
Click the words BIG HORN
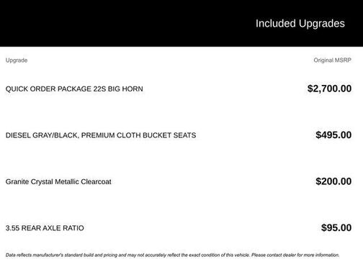[125, 89]
